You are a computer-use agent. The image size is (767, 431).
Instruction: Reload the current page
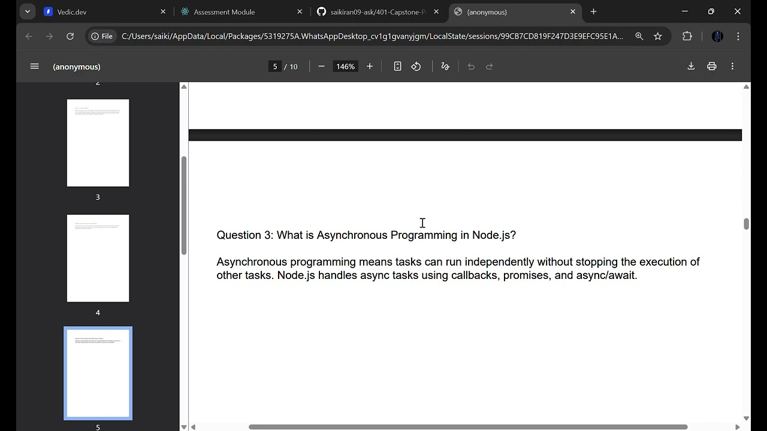[x=70, y=36]
